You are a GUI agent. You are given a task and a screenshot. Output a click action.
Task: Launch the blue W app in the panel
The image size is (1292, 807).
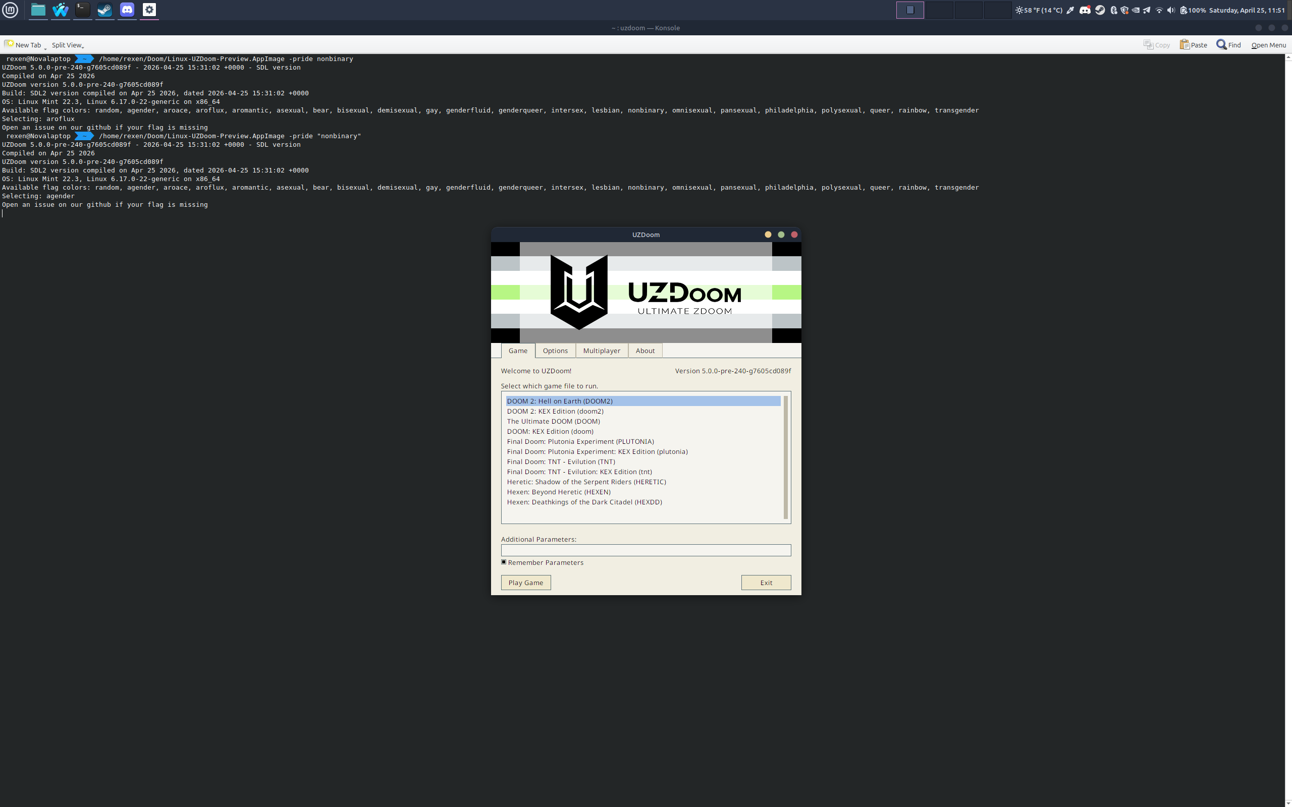[x=61, y=10]
